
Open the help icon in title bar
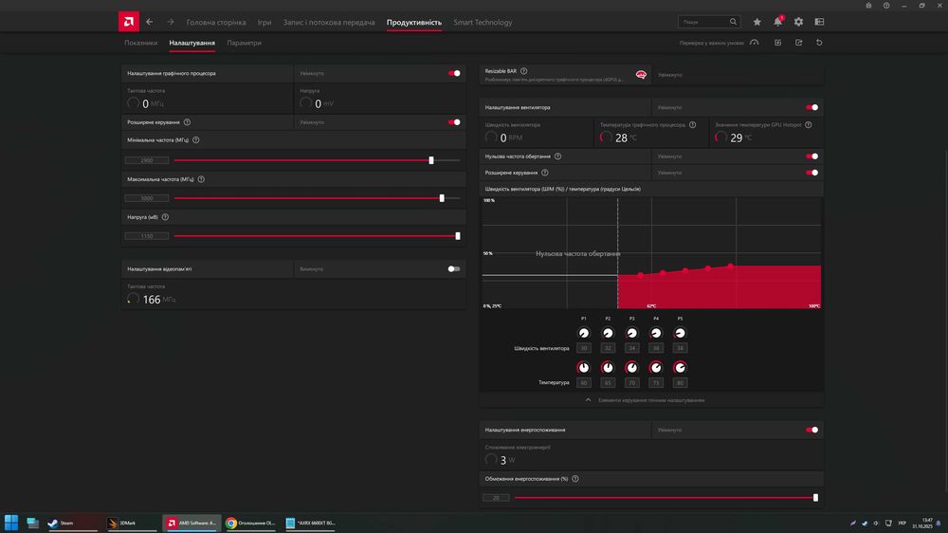tap(886, 6)
